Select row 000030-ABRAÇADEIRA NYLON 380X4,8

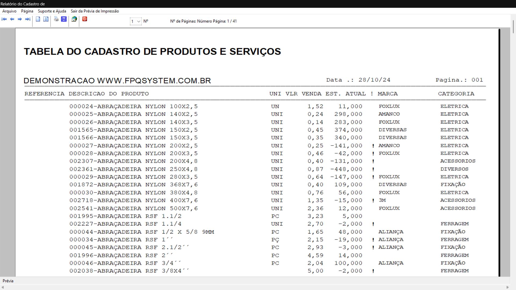[x=269, y=193]
